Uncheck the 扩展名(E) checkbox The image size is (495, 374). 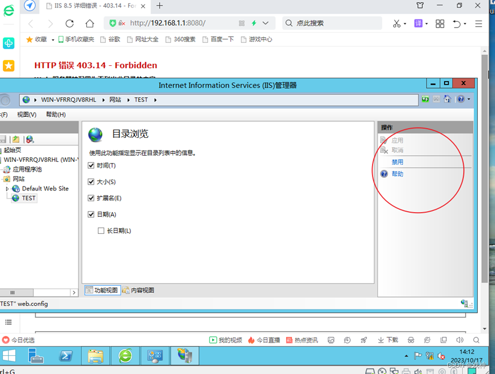[91, 198]
